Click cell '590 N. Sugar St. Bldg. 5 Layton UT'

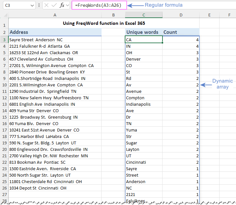pos(55,143)
